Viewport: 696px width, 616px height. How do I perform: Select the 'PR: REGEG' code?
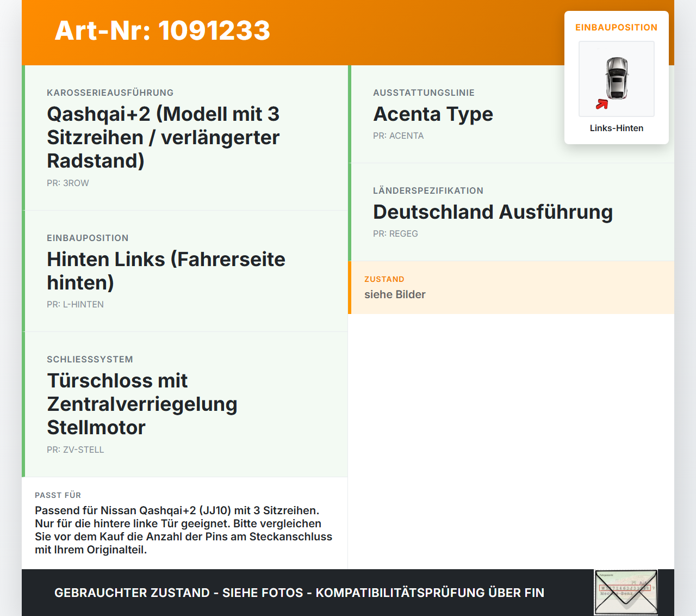pos(395,233)
